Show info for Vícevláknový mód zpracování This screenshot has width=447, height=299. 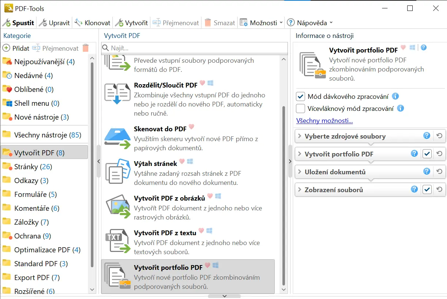click(x=400, y=108)
